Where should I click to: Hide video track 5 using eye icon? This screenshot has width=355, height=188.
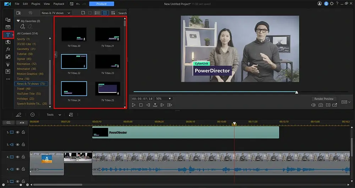17,132
